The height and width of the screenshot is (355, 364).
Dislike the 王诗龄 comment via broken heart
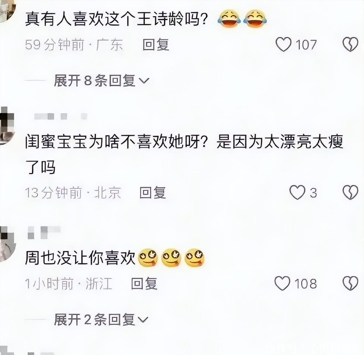pyautogui.click(x=350, y=45)
